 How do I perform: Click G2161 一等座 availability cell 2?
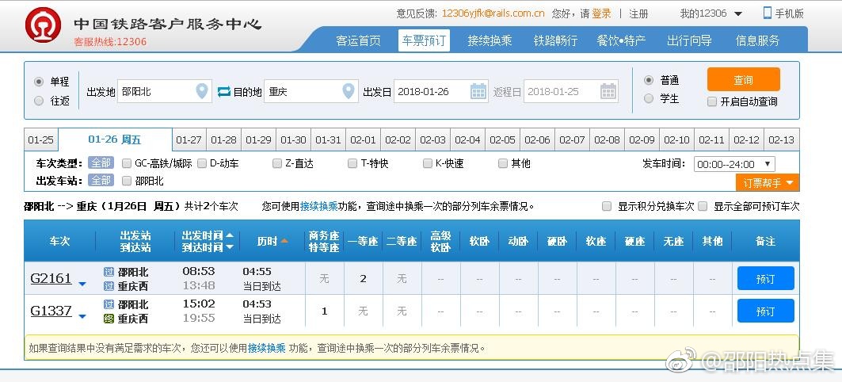pos(364,278)
